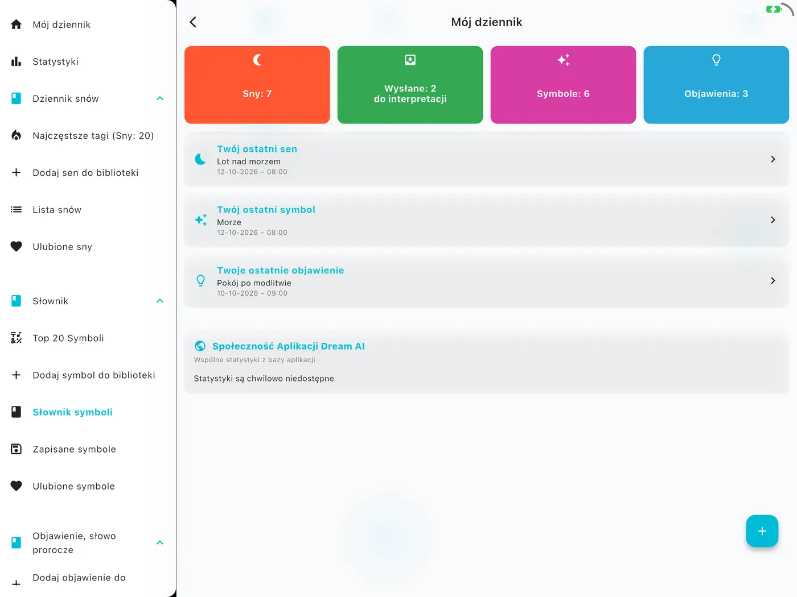Click the globe icon by Społeczność Aplikacji
The image size is (797, 597).
click(x=200, y=346)
